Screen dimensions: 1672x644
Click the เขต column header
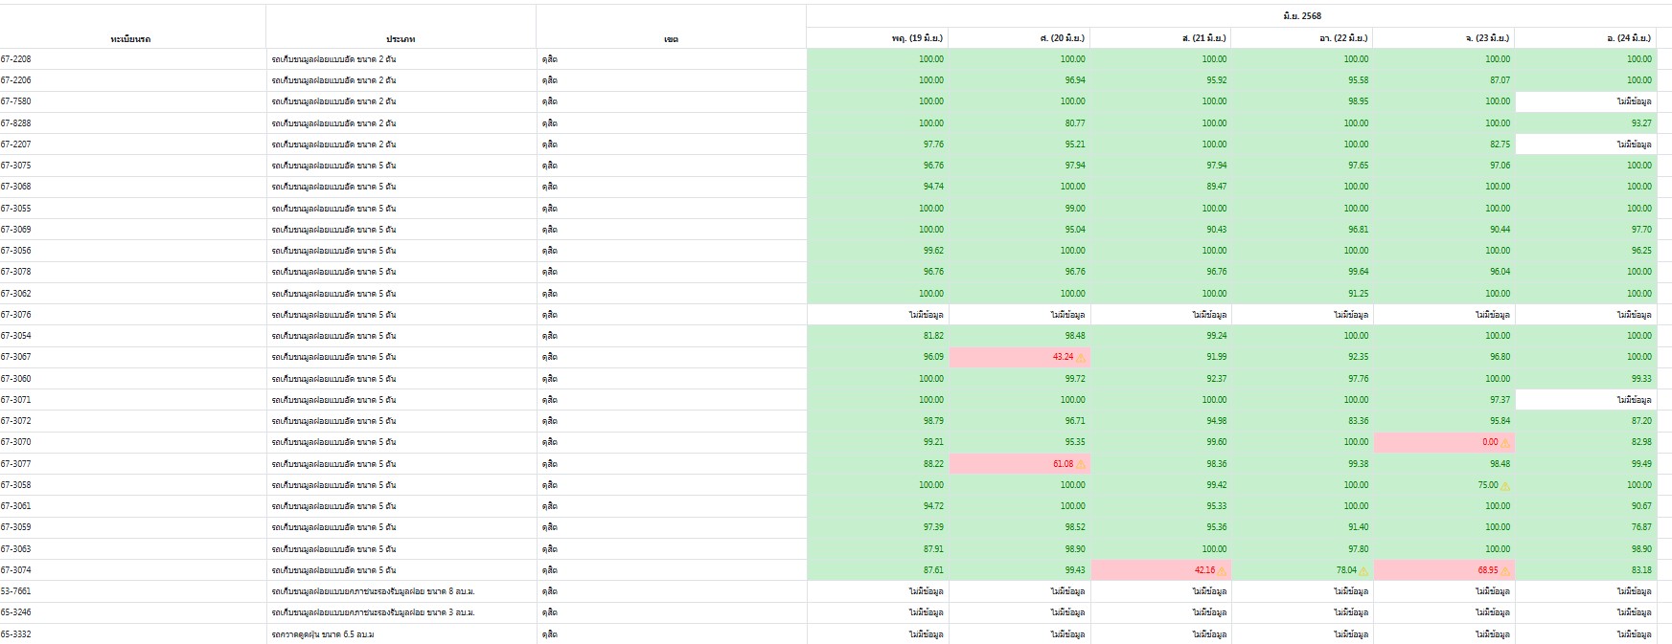(x=671, y=39)
